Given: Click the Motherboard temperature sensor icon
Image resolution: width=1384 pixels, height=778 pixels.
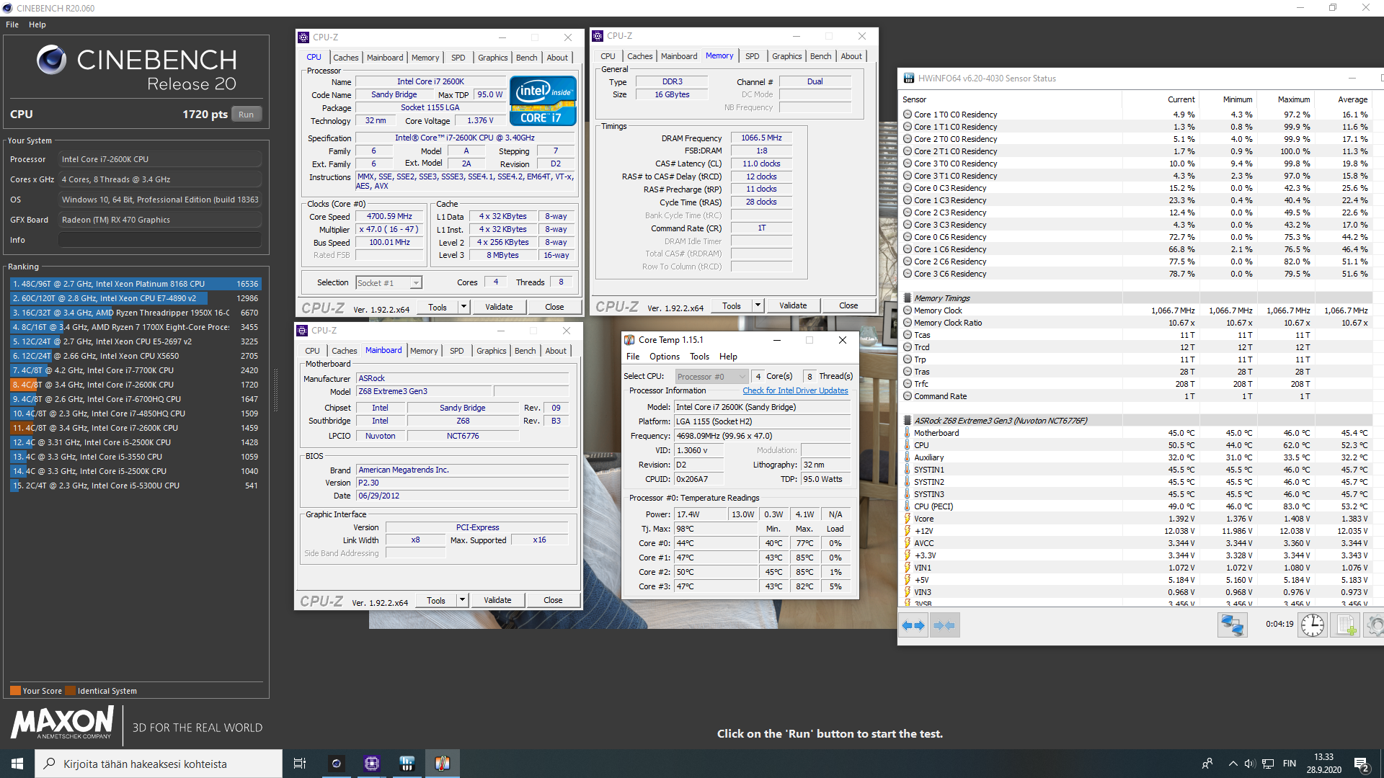Looking at the screenshot, I should pos(908,433).
